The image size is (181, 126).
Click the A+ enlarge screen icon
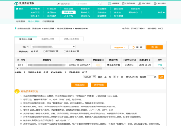click(x=59, y=4)
